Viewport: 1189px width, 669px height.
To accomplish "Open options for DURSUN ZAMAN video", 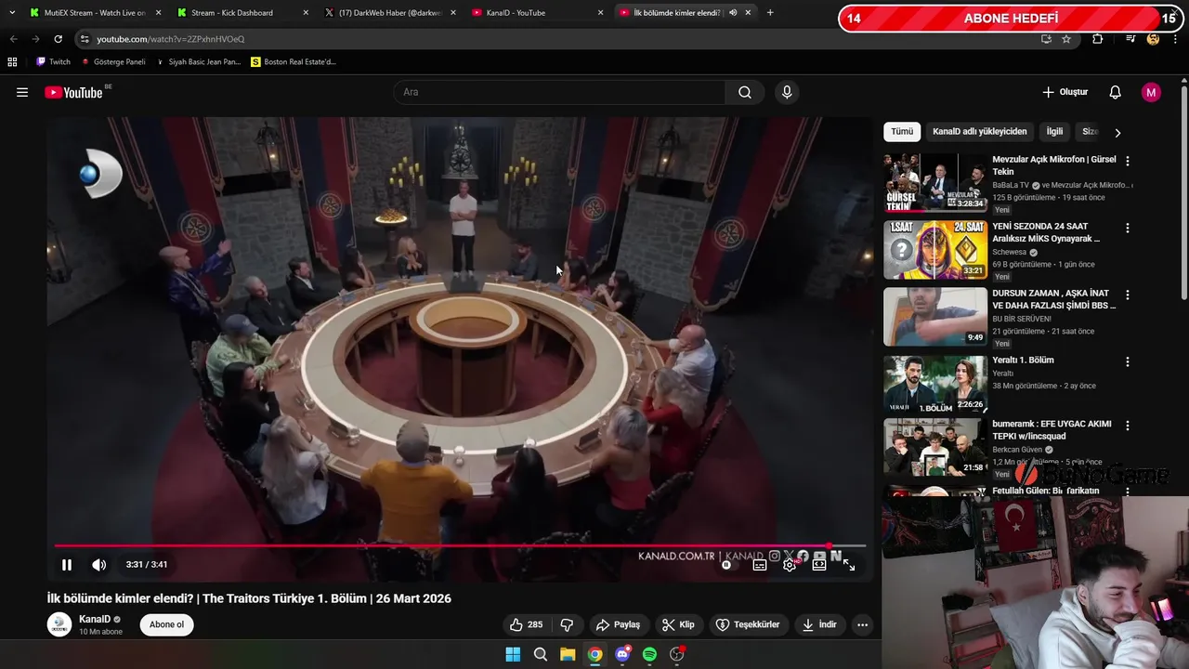I will tap(1128, 295).
